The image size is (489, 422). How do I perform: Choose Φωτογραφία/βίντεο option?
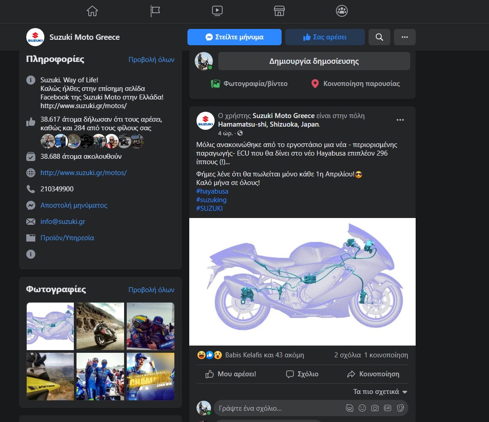tap(249, 84)
